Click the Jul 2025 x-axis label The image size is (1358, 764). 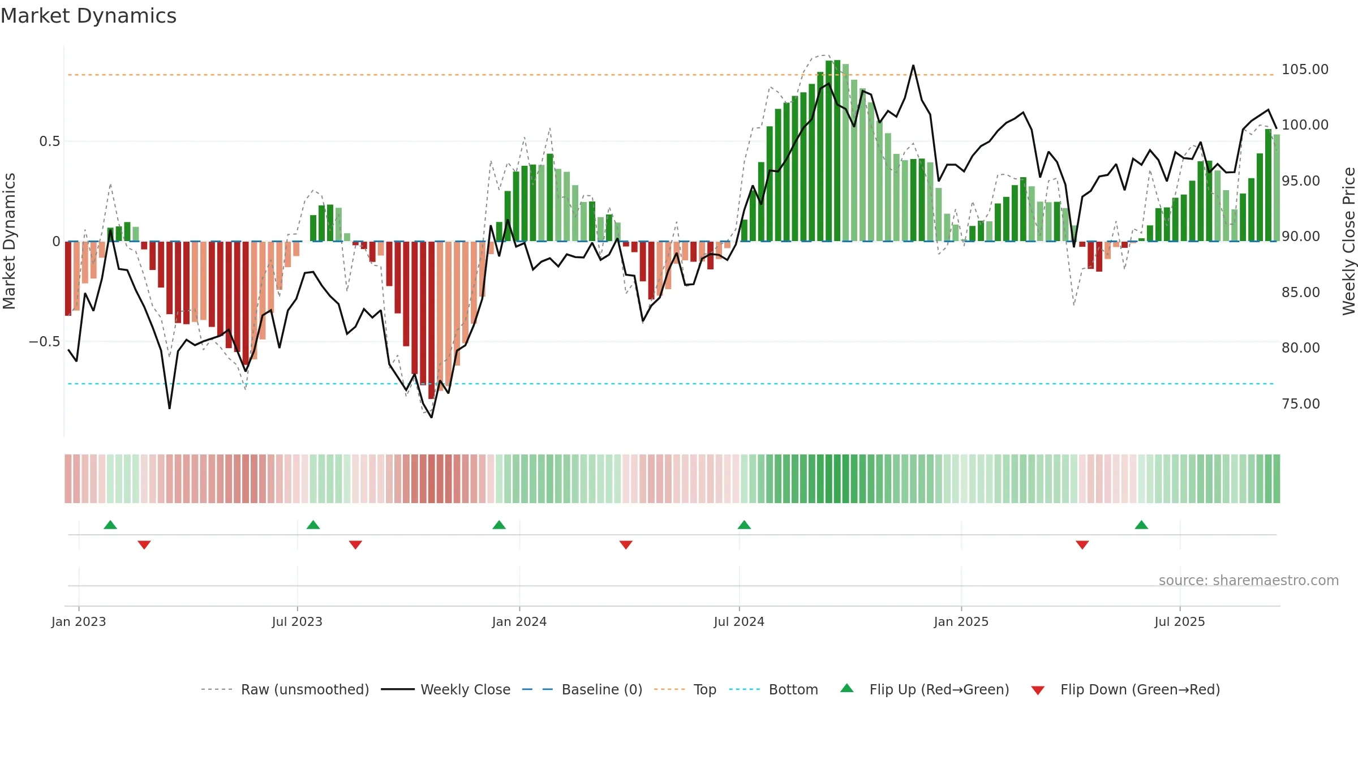(1180, 621)
